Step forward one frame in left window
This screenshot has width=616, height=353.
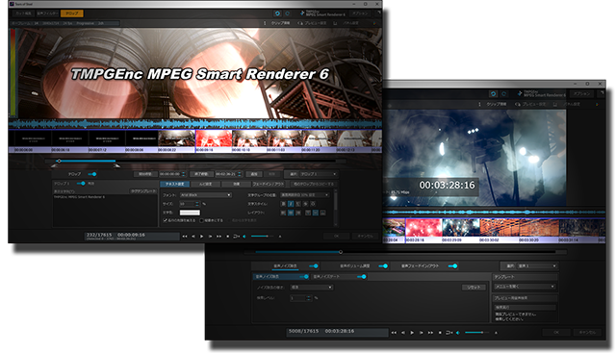coord(210,237)
